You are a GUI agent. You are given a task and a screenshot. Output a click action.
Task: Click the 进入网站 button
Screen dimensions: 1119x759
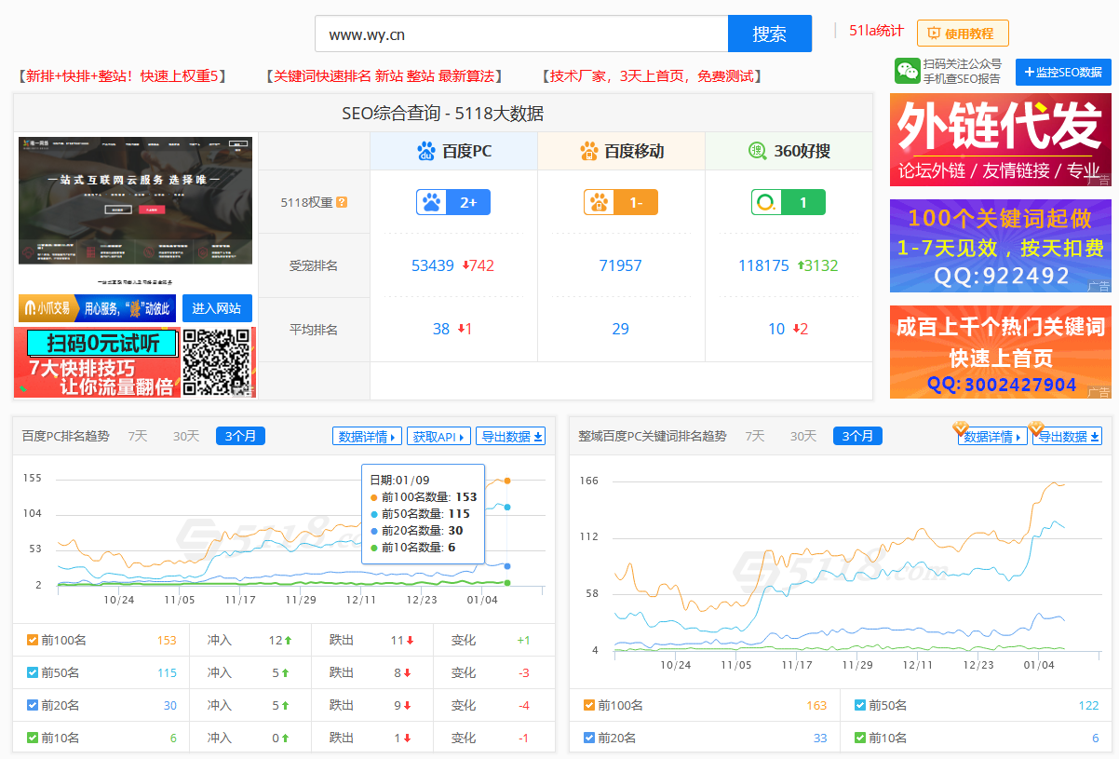pos(217,308)
